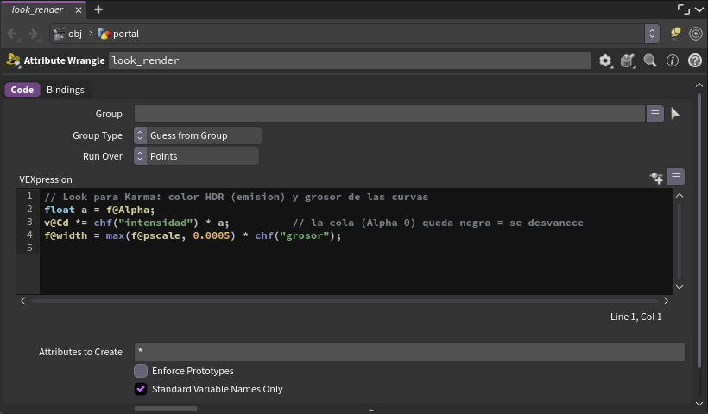Click the Group selection arrow icon
708x414 pixels.
coord(675,114)
